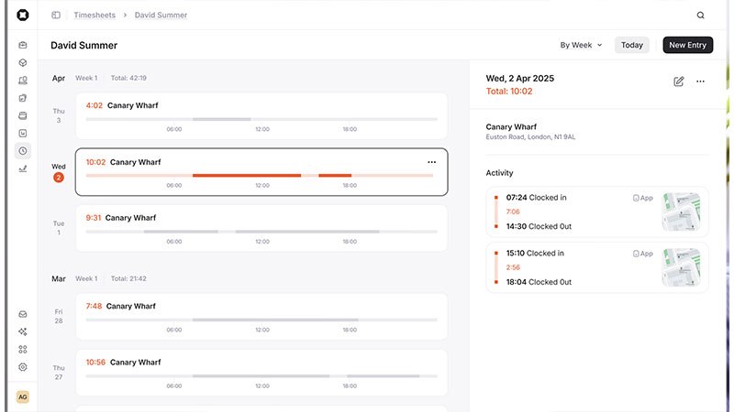Open map thumbnail for 07:24 clock-in activity
Image resolution: width=734 pixels, height=412 pixels.
681,211
